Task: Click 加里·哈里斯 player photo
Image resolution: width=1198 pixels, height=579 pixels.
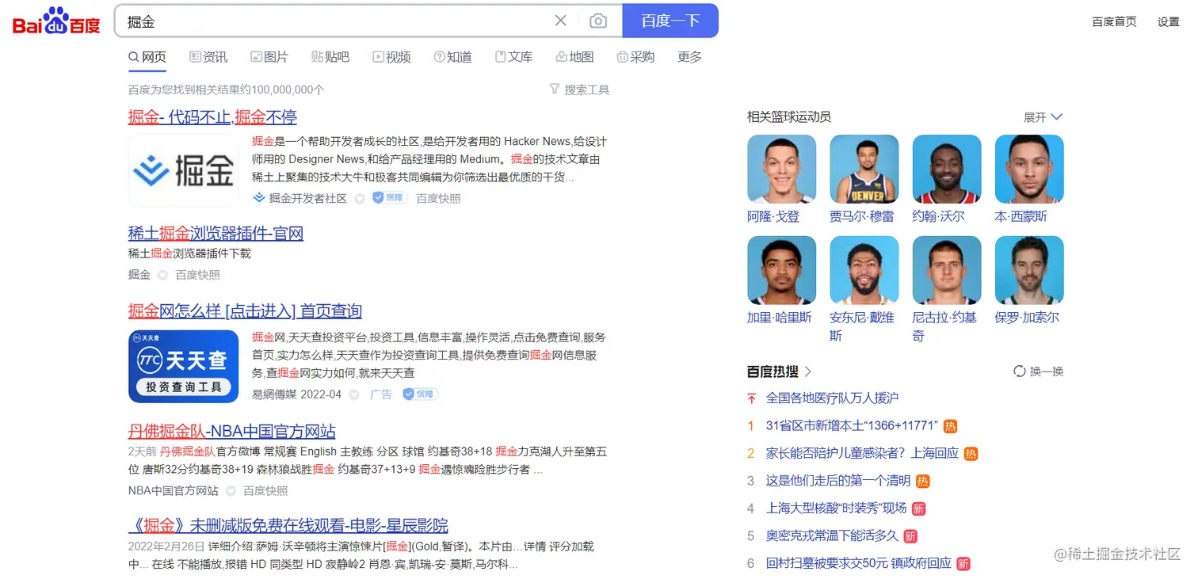Action: [x=781, y=270]
